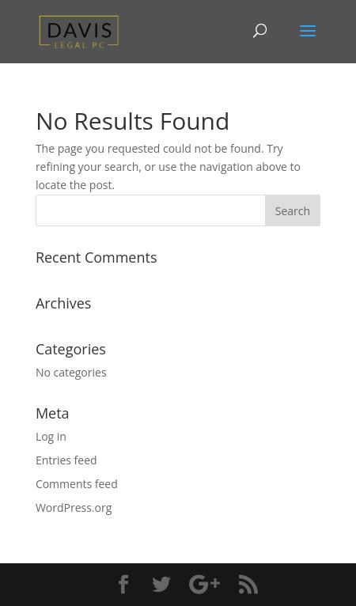Select the Categories widget heading
This screenshot has width=356, height=606.
tap(70, 350)
